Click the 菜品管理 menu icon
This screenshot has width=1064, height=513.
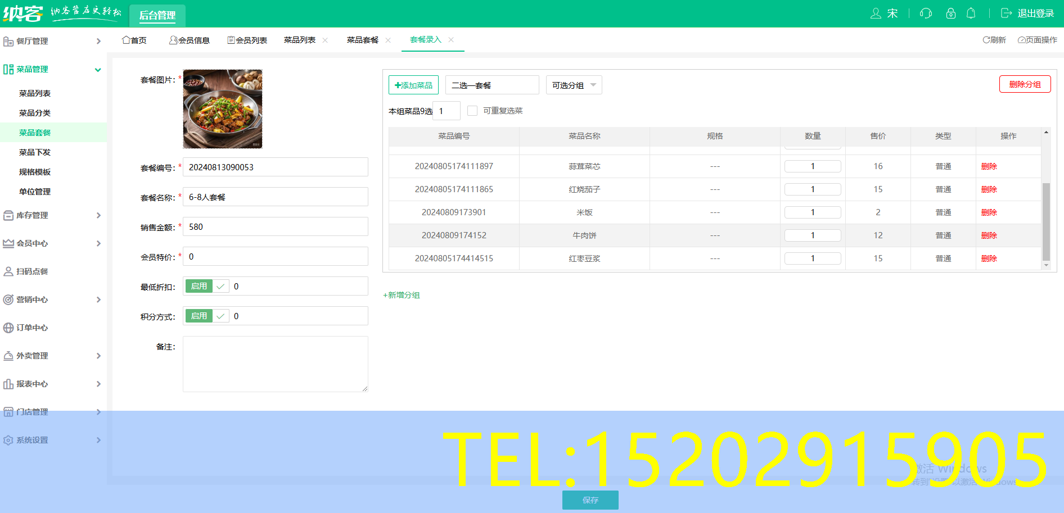pos(8,69)
